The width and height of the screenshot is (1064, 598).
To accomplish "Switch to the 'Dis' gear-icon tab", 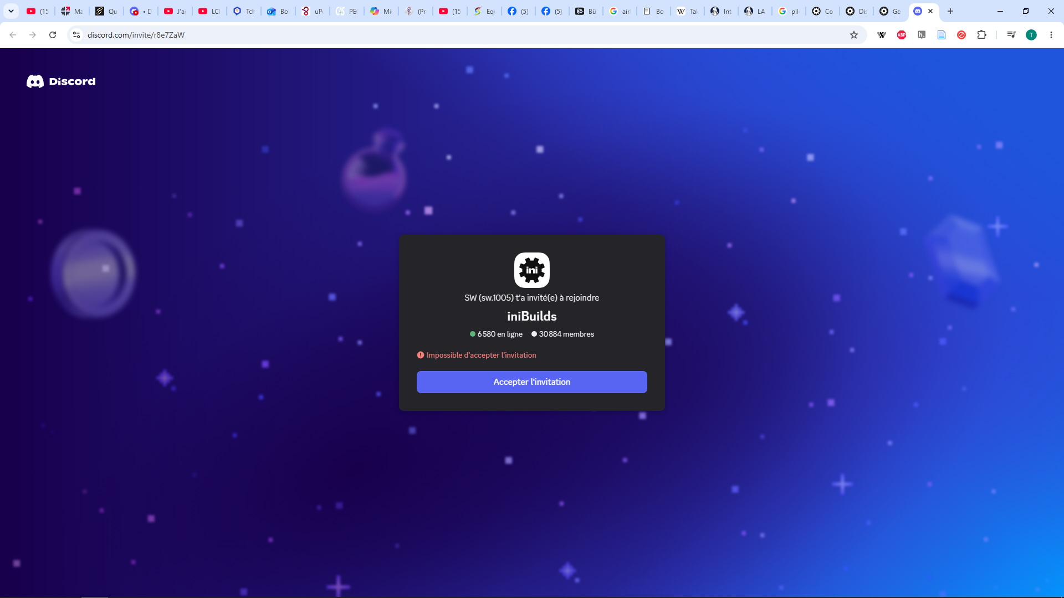I will click(x=857, y=11).
